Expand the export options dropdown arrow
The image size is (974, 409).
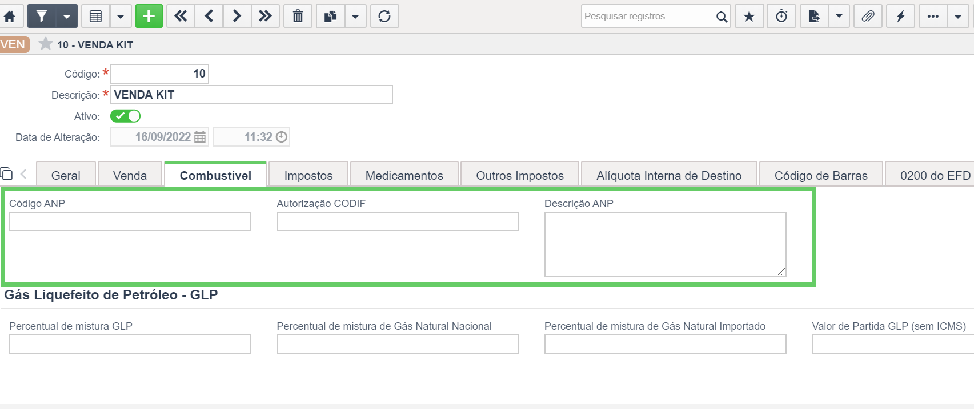pyautogui.click(x=839, y=16)
